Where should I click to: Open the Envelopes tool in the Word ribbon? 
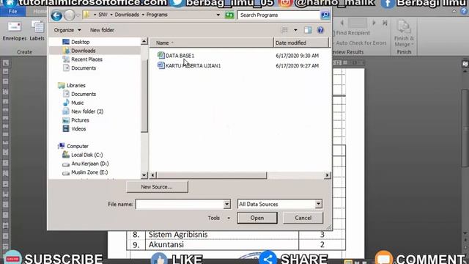click(x=15, y=31)
